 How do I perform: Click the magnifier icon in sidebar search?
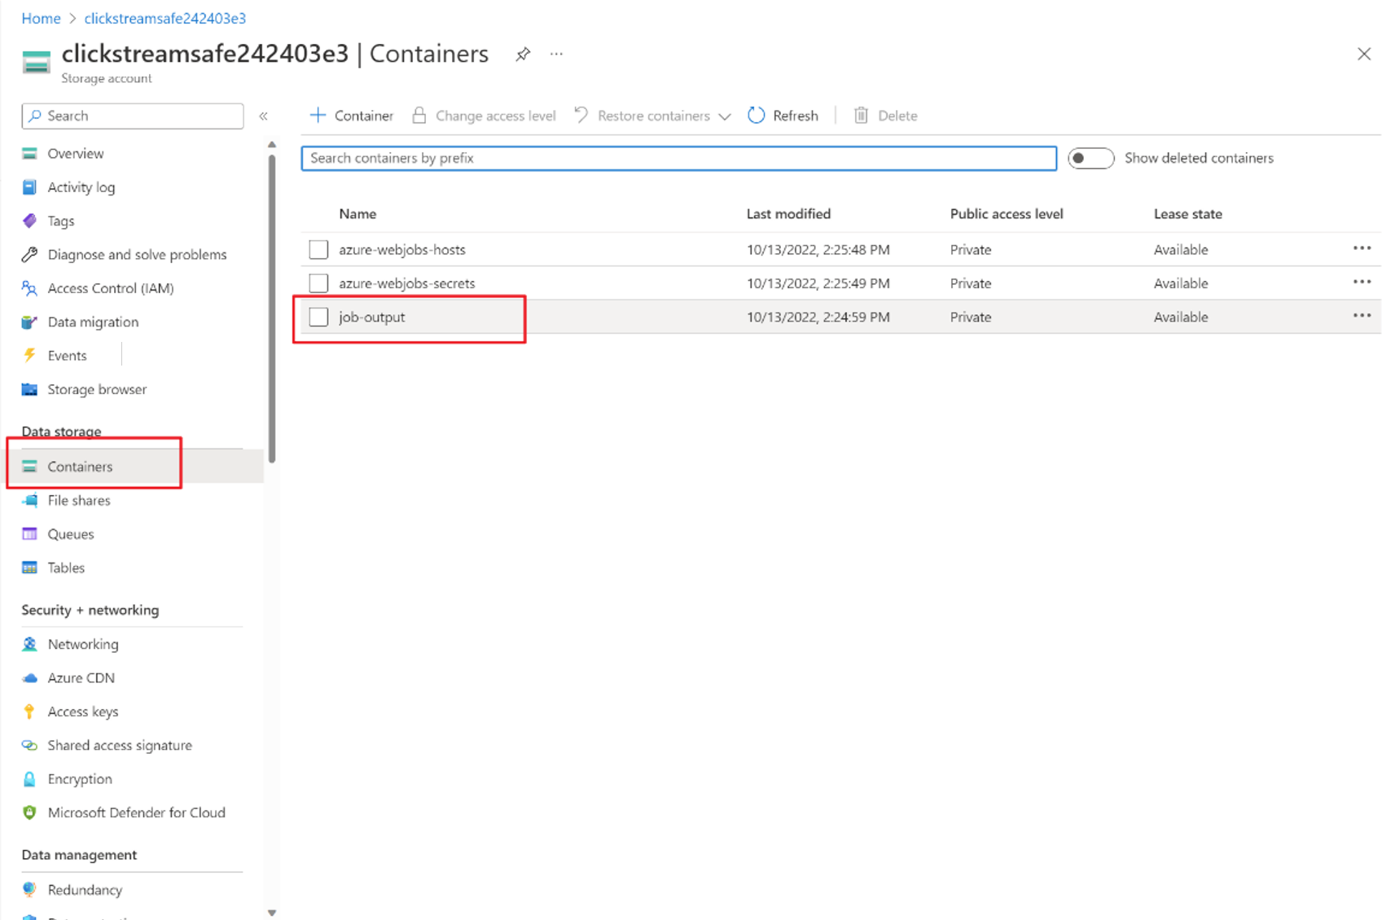pos(34,116)
